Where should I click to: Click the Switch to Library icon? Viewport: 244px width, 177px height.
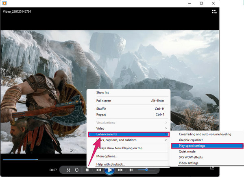[214, 11]
